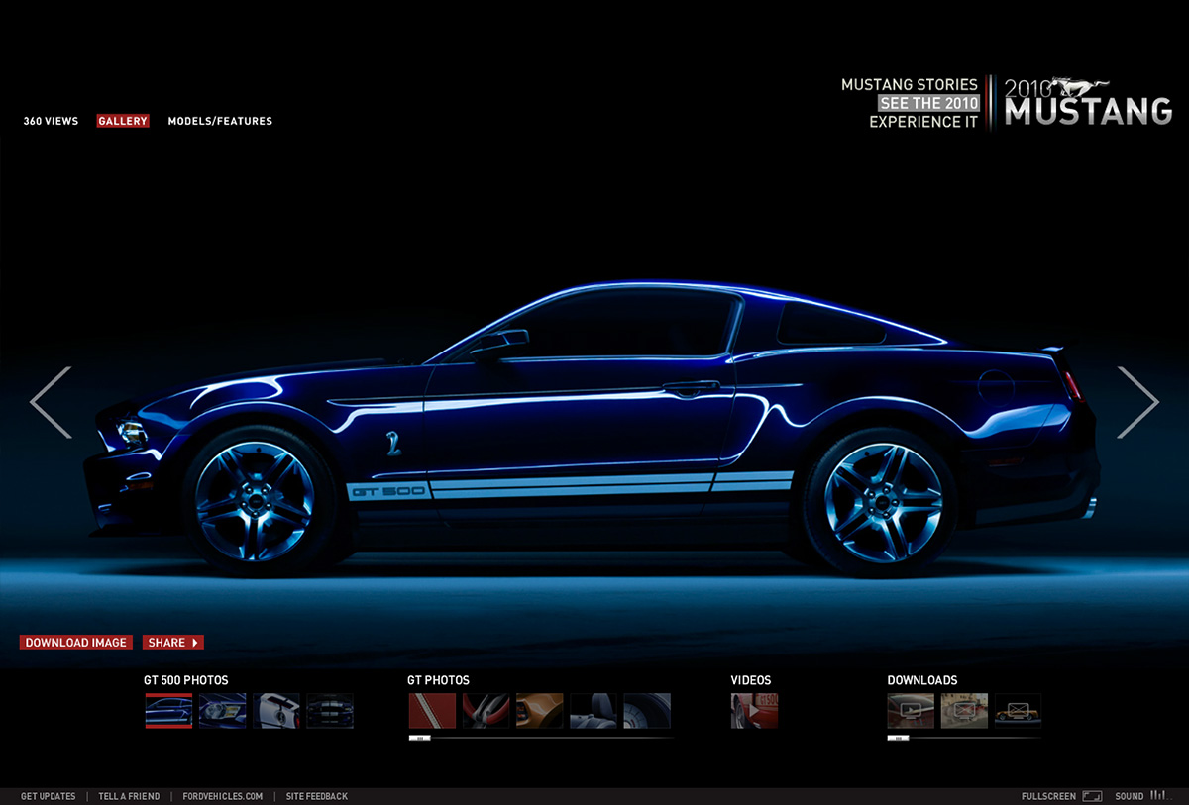Image resolution: width=1189 pixels, height=805 pixels.
Task: Open the 360 Views section
Action: pyautogui.click(x=51, y=121)
